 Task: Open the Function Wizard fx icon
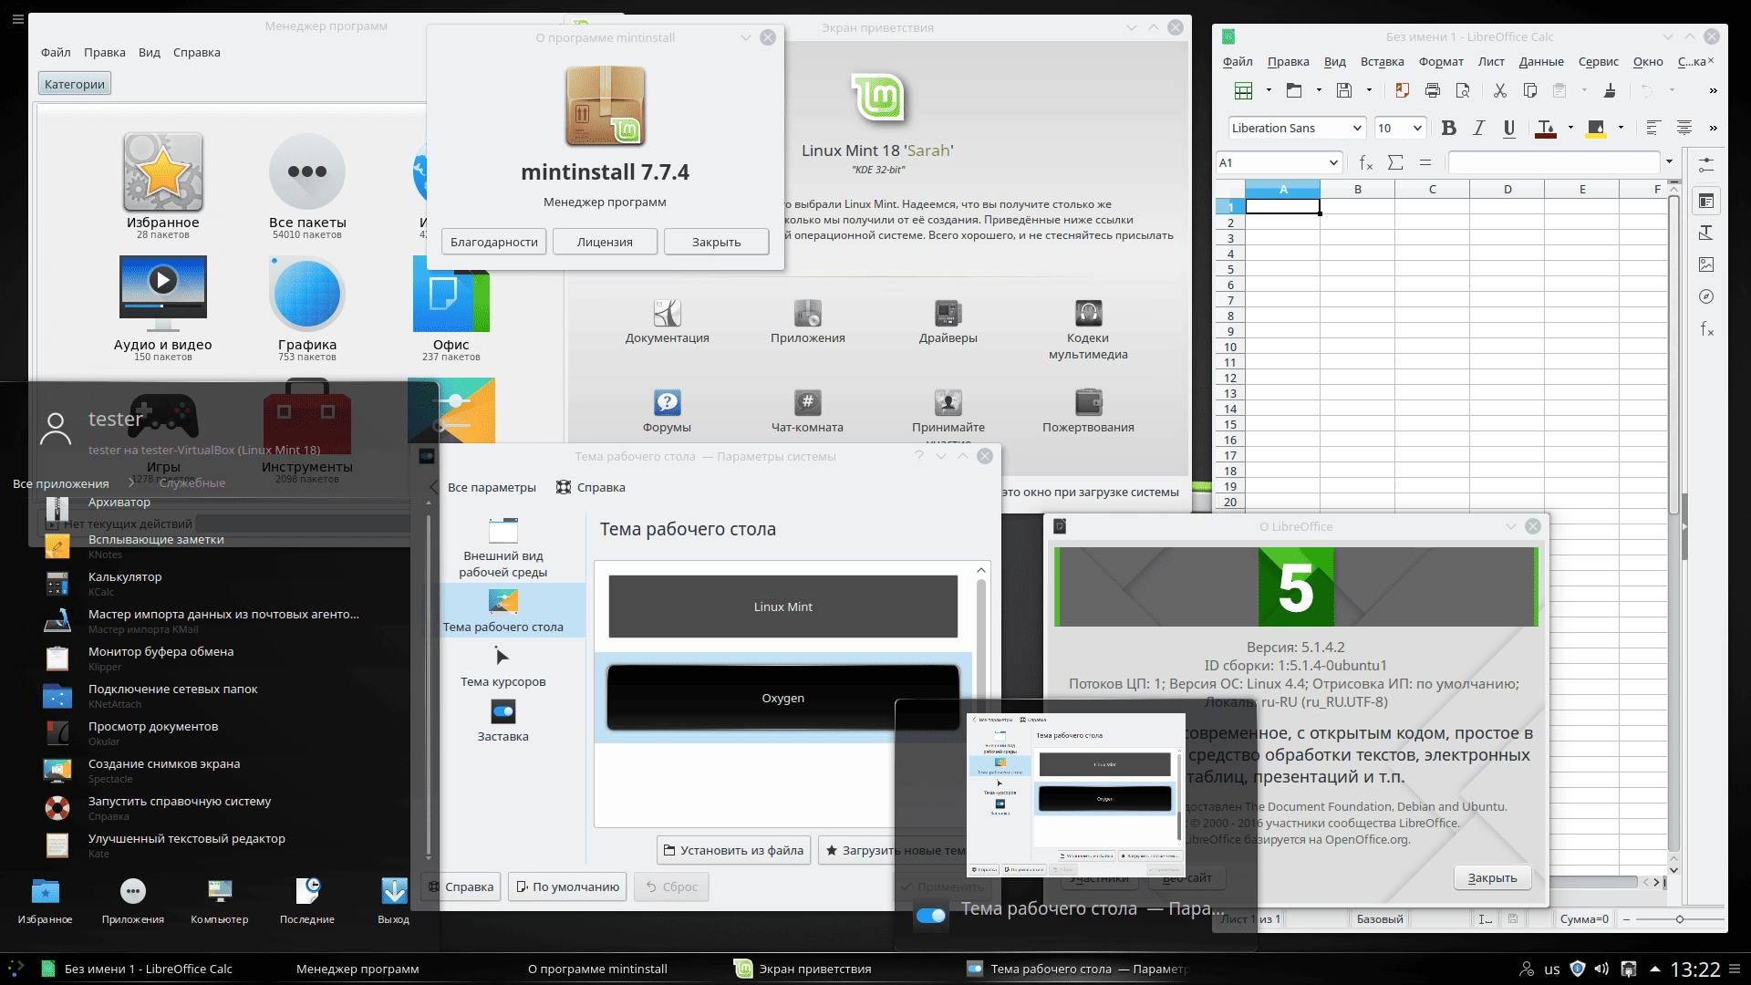tap(1365, 162)
